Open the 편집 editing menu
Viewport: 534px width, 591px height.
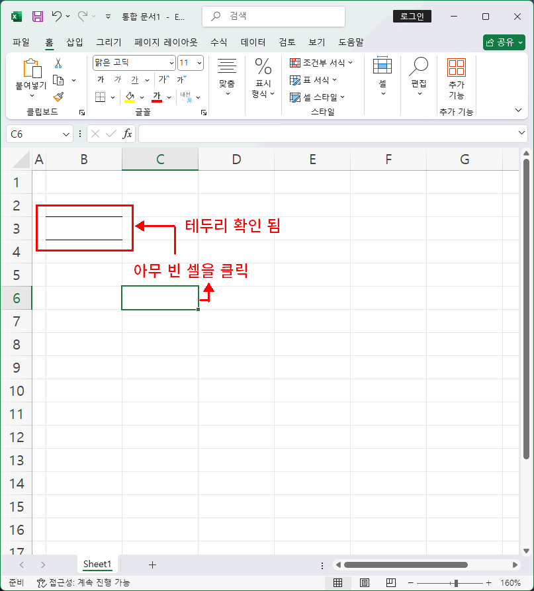(419, 77)
